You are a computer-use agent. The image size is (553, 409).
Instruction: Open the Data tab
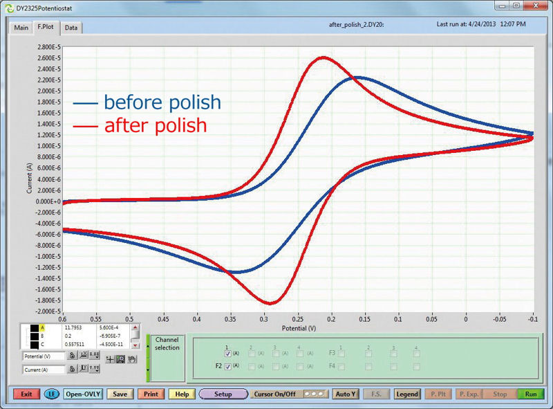71,28
